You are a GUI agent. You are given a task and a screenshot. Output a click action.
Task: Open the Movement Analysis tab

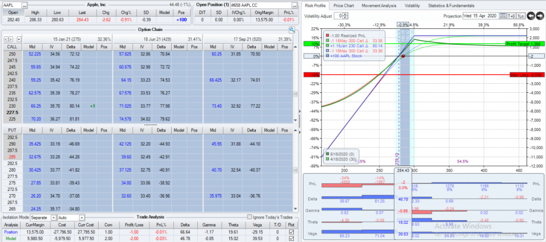379,5
